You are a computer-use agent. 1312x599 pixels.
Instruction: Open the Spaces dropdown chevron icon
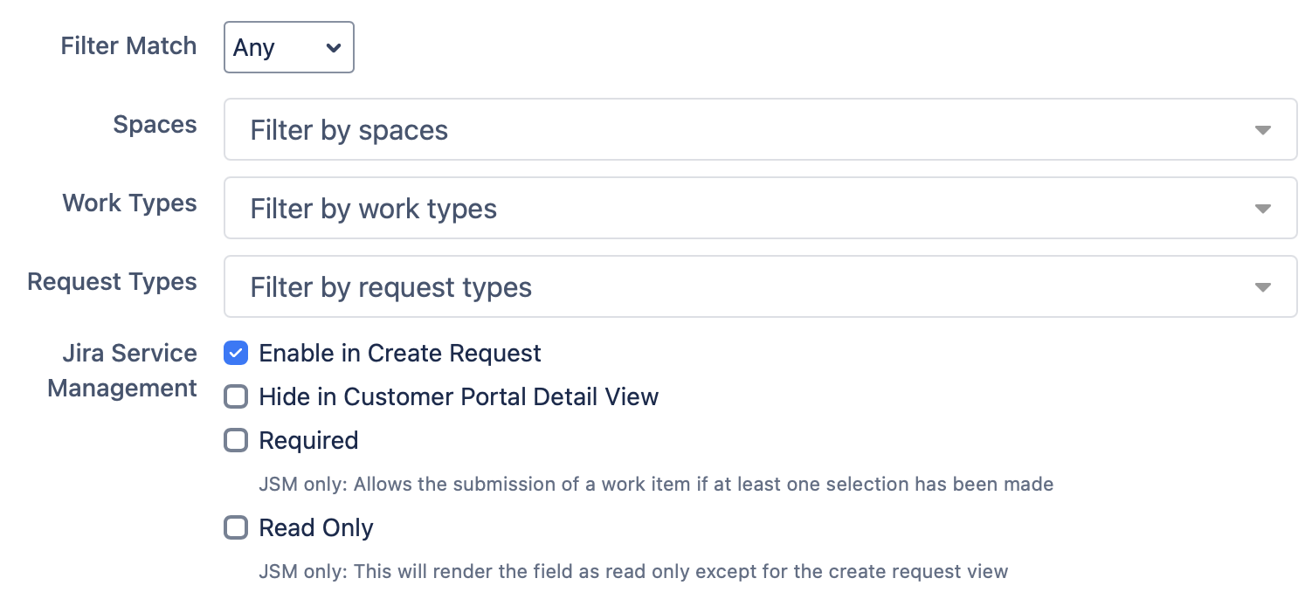(x=1263, y=129)
